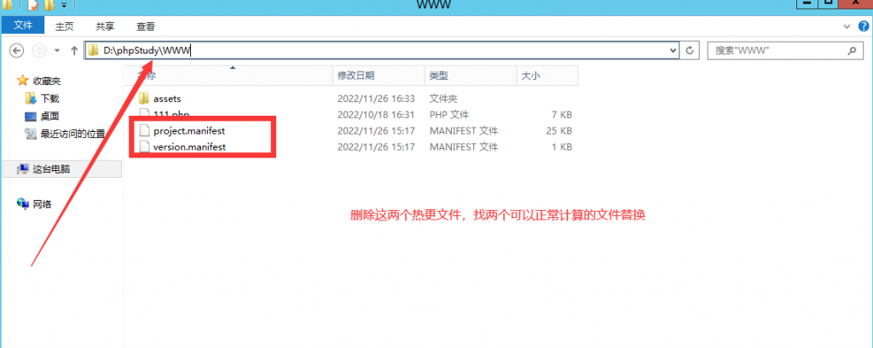Click the search "WWW" box
The image size is (873, 348).
[x=784, y=50]
